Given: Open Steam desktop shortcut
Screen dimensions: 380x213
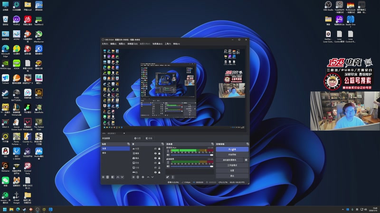Looking at the screenshot, I should (5, 94).
